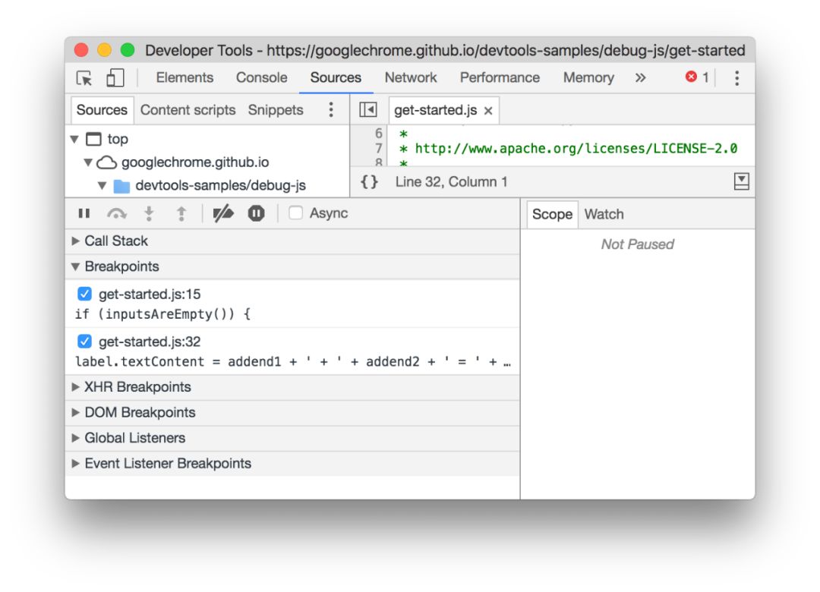Viewport: 820px width, 592px height.
Task: Show more panels with the double chevron
Action: tap(640, 78)
